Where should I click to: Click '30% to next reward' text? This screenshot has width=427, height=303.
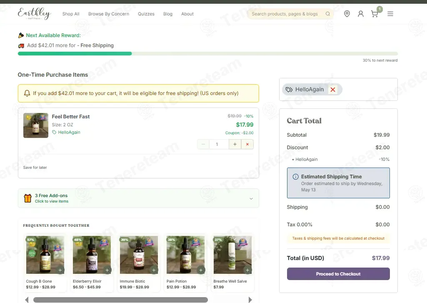(x=380, y=60)
